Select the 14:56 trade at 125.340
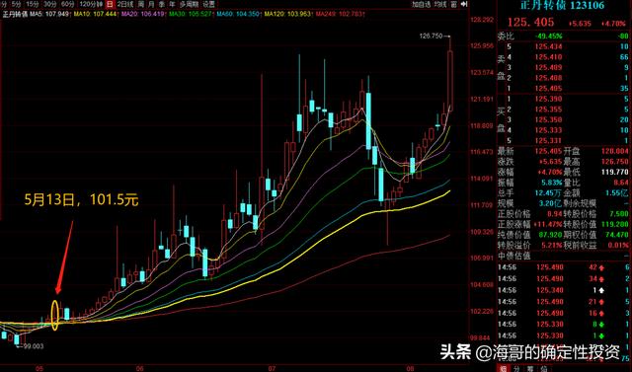The width and height of the screenshot is (632, 372). click(x=563, y=290)
